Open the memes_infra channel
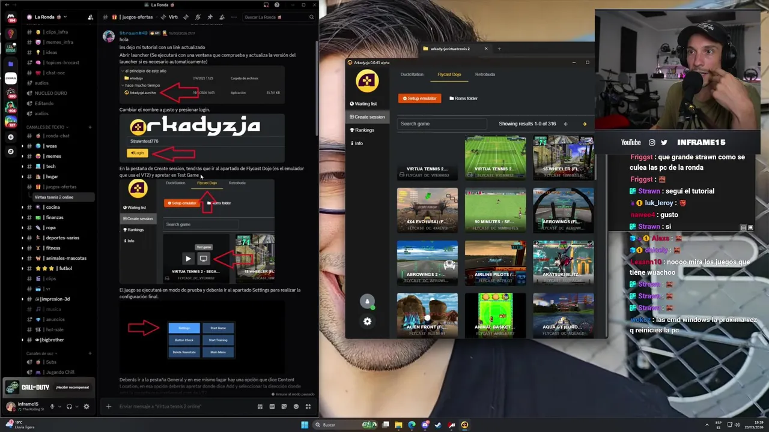This screenshot has width=769, height=432. (x=59, y=42)
